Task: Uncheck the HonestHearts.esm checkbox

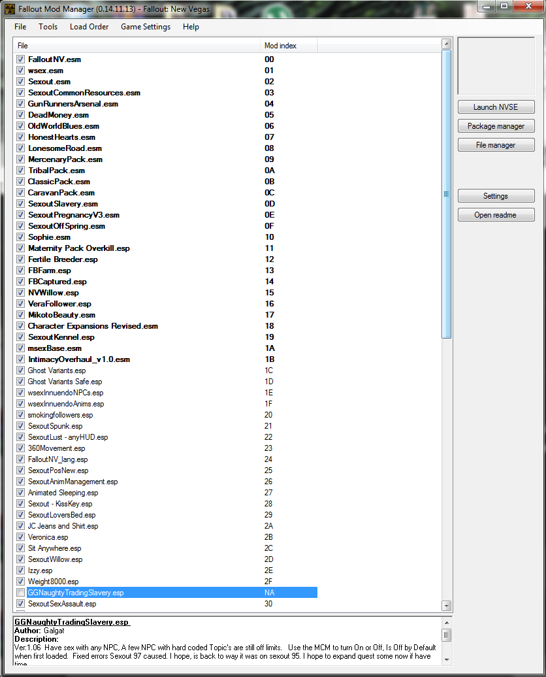Action: point(20,137)
